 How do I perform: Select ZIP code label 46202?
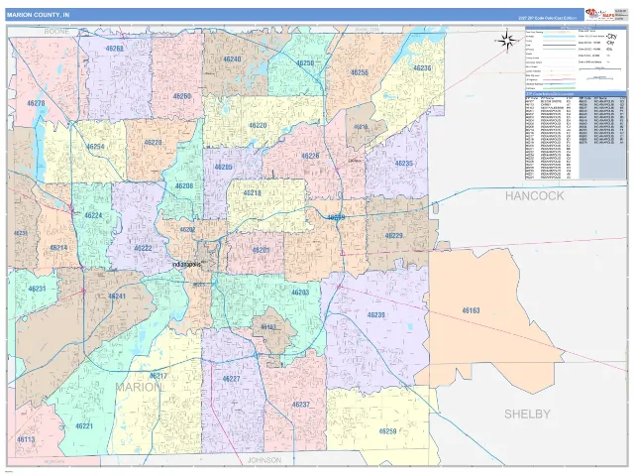tap(187, 229)
